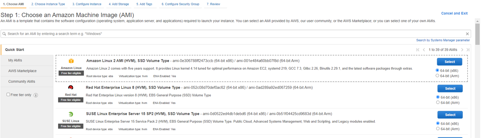
Task: Click the Amazon Linux logo icon
Action: pos(71,61)
